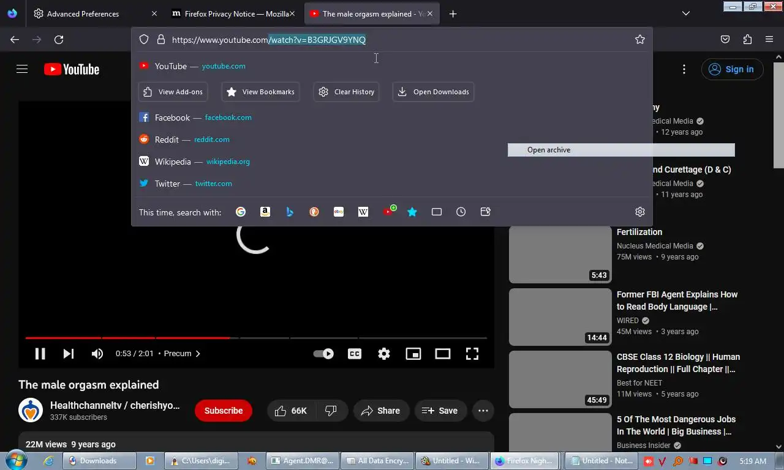This screenshot has width=784, height=470.
Task: Search this time with Amazon icon
Action: point(265,212)
